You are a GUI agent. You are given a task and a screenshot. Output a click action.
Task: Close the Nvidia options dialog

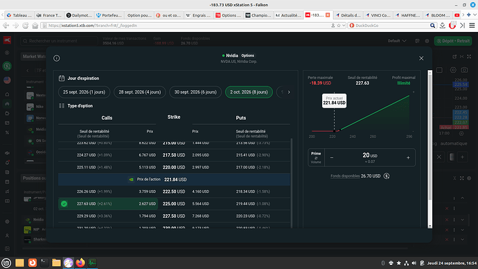click(x=421, y=58)
